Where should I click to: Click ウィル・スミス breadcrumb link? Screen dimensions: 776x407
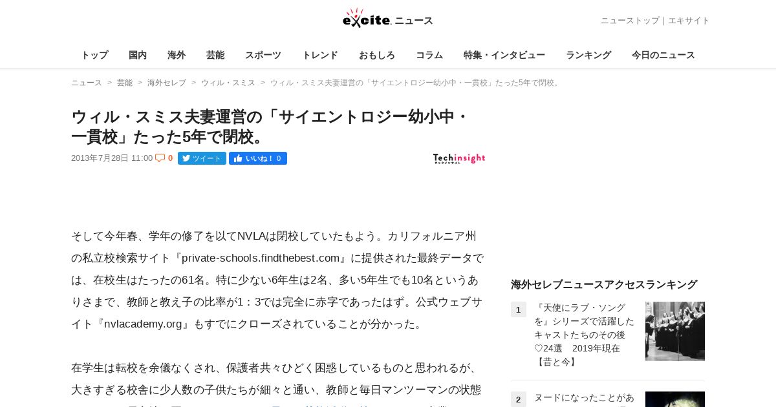228,83
